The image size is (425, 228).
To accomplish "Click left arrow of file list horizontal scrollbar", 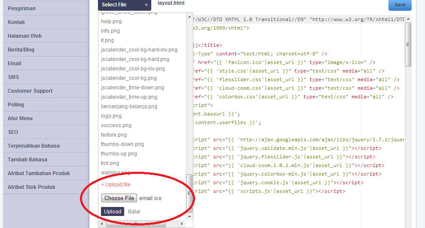I will click(101, 224).
